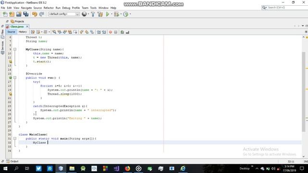Screen dimensions: 308x173
Task: Open the Projects panel
Action: click(17, 21)
